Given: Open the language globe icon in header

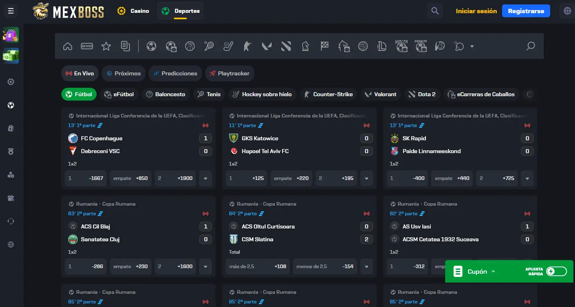Looking at the screenshot, I should click(x=567, y=11).
